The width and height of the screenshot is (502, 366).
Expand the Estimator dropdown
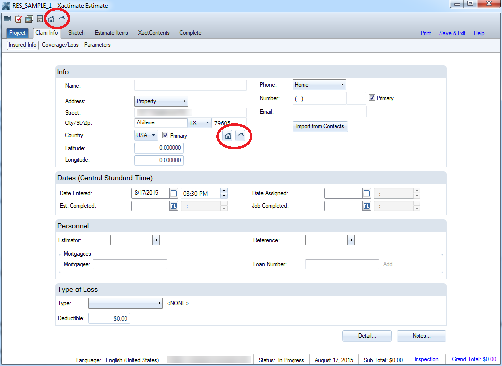(x=156, y=240)
